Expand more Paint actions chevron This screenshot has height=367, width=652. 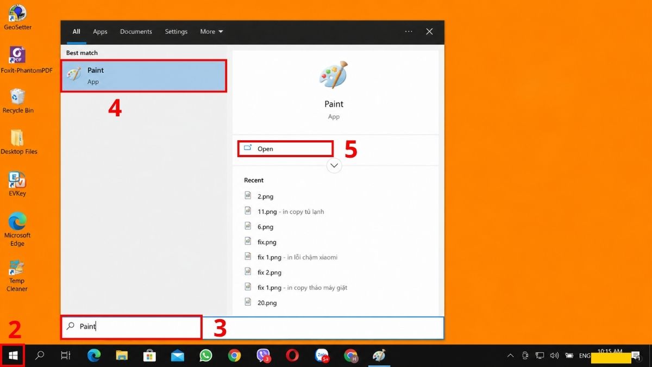click(334, 165)
